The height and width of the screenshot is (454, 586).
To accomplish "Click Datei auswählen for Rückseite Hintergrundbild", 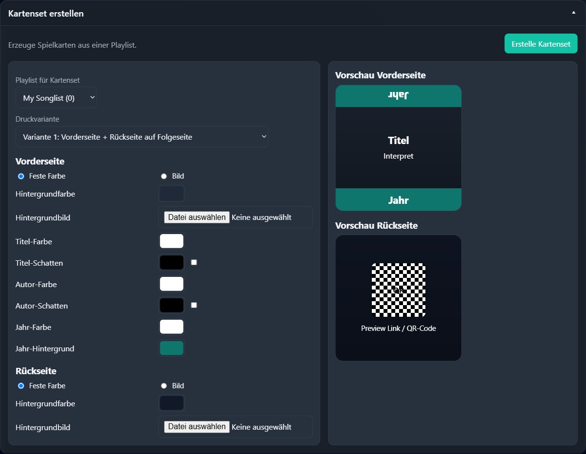I will click(x=197, y=427).
